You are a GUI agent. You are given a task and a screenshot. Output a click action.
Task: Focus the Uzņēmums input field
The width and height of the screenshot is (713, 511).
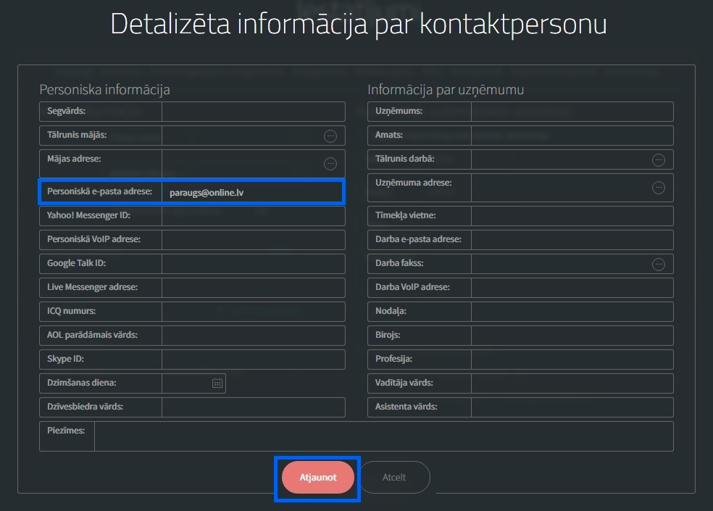coord(572,112)
